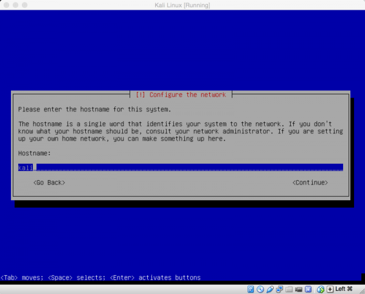The width and height of the screenshot is (365, 294).
Task: Click the red close window button
Action: pos(7,5)
